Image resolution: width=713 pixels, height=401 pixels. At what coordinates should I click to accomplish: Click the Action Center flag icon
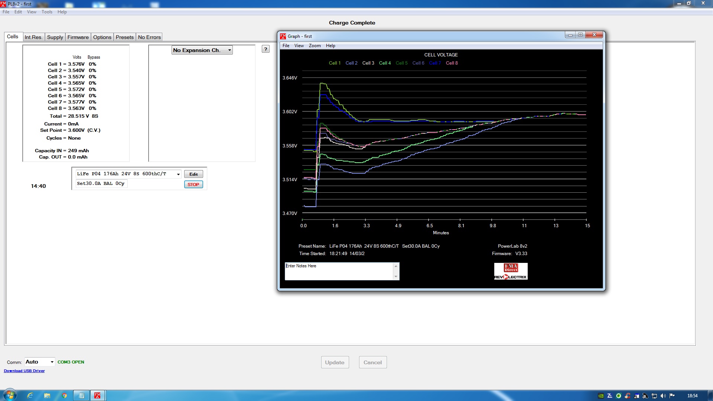pyautogui.click(x=672, y=396)
